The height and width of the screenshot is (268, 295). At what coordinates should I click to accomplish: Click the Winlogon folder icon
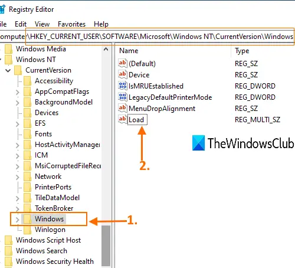tap(27, 230)
